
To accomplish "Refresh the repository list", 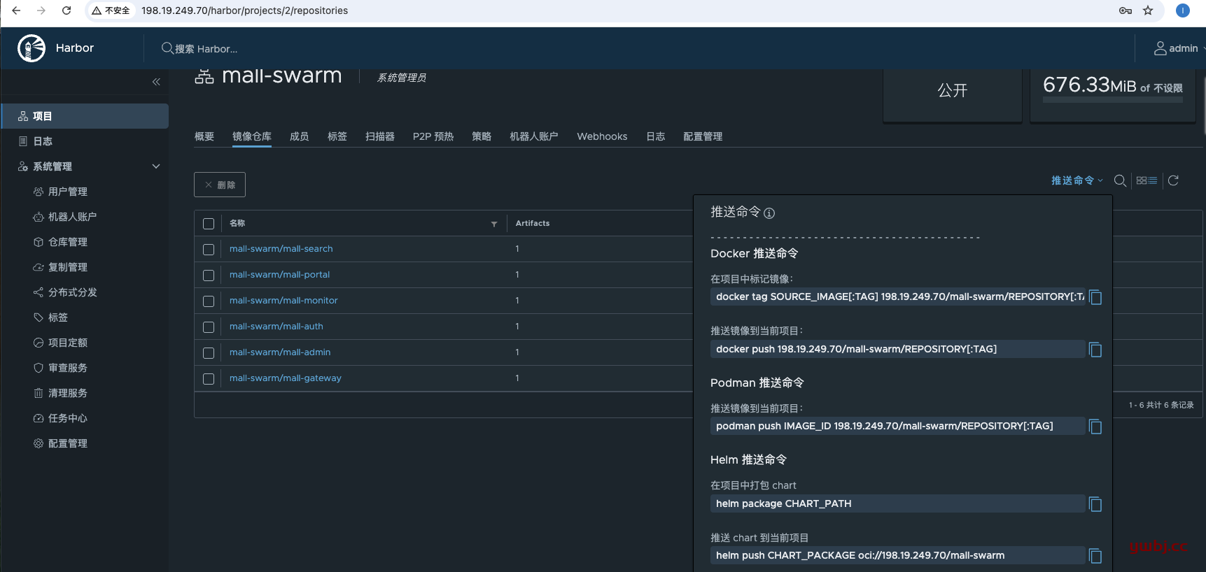I will coord(1174,180).
